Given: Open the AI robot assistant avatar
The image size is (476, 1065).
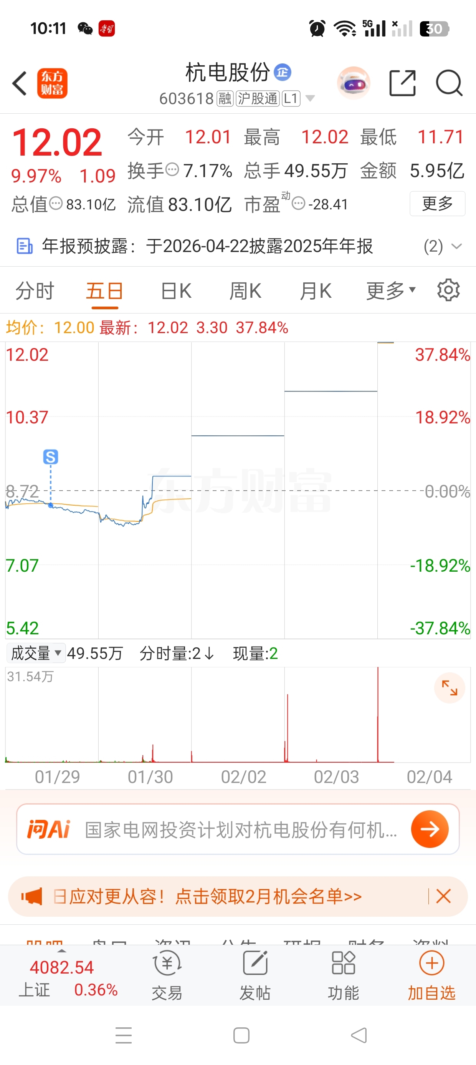Looking at the screenshot, I should [x=354, y=83].
